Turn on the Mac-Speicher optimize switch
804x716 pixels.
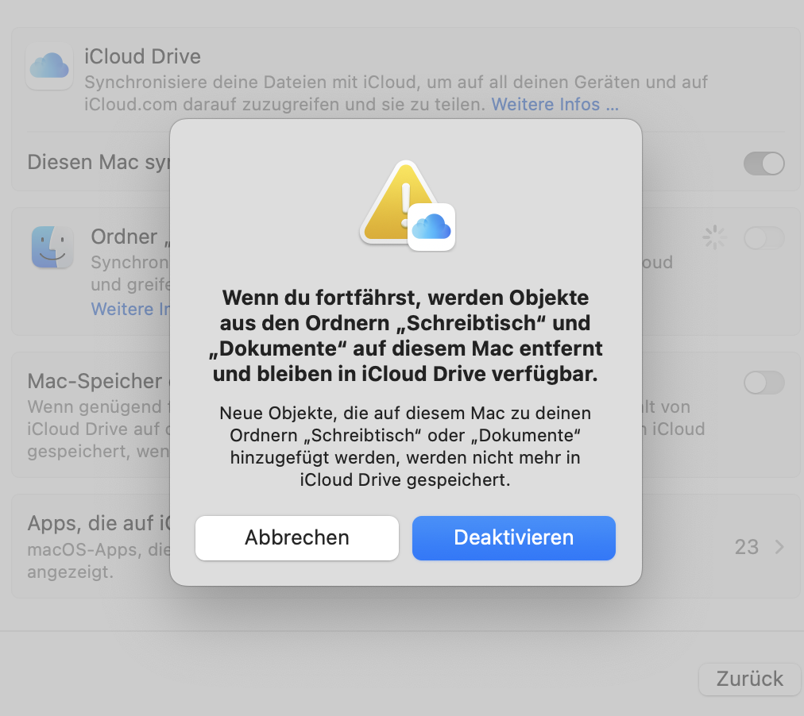pyautogui.click(x=763, y=383)
